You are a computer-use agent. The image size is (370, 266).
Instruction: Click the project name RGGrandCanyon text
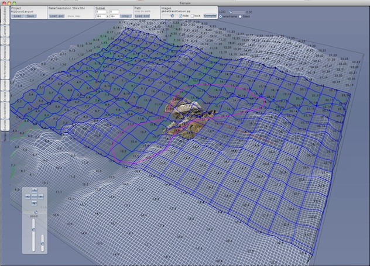[22, 11]
